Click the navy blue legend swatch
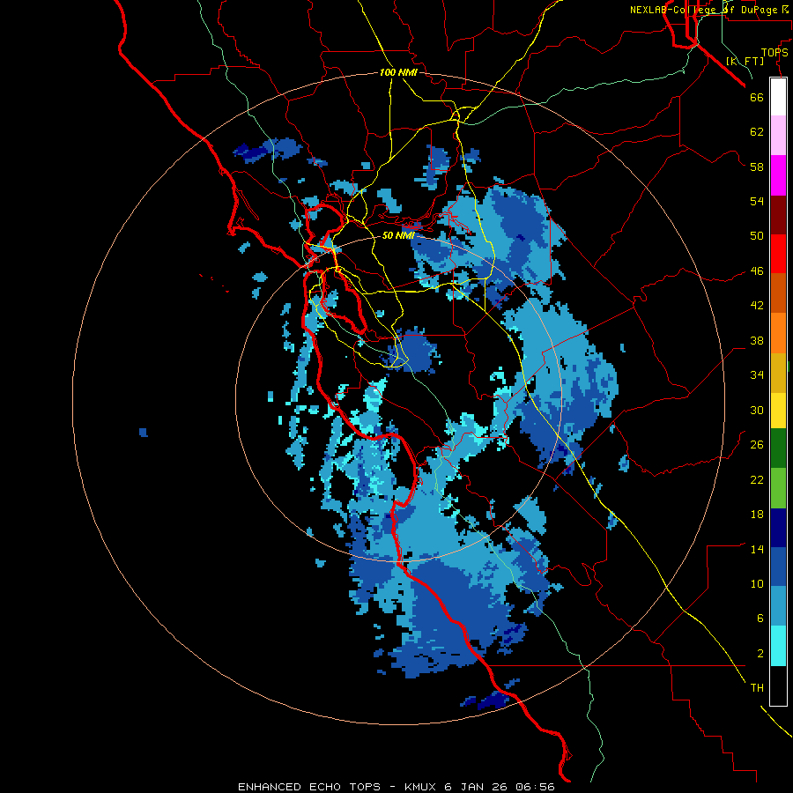The image size is (793, 793). point(778,528)
